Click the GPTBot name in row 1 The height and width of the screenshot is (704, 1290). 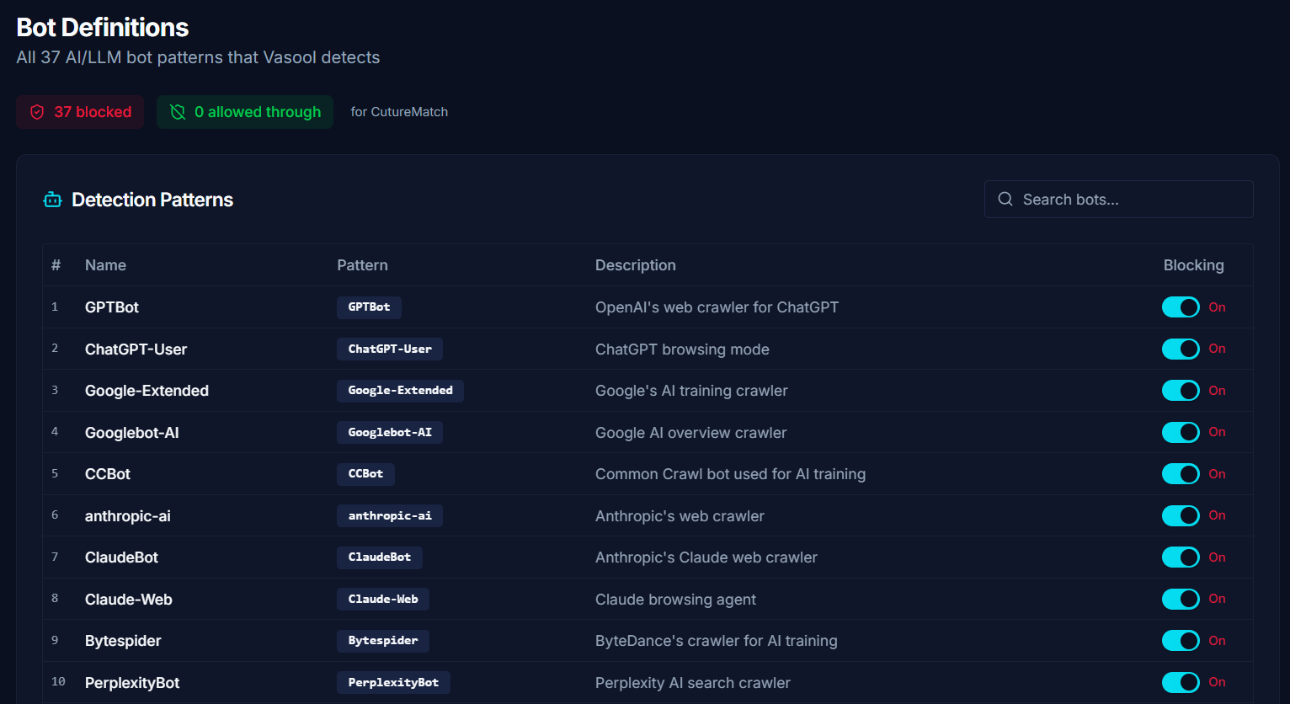tap(112, 307)
